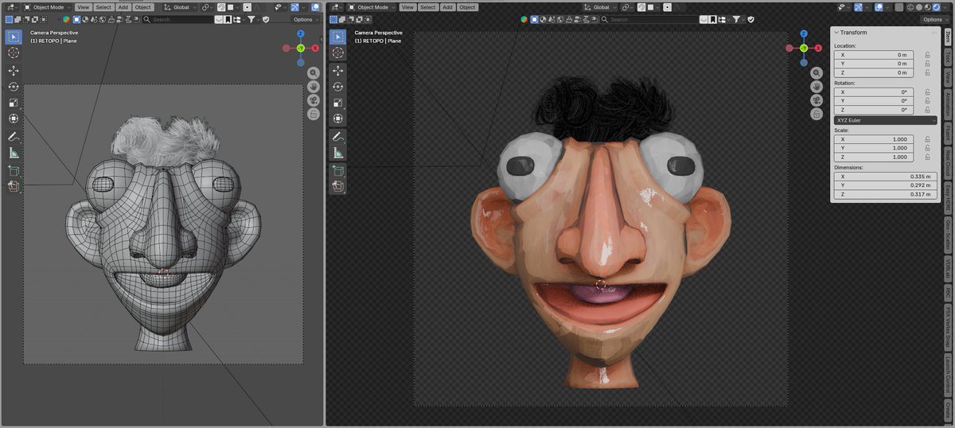
Task: Toggle Z scale lock in Transform panel
Action: [927, 157]
